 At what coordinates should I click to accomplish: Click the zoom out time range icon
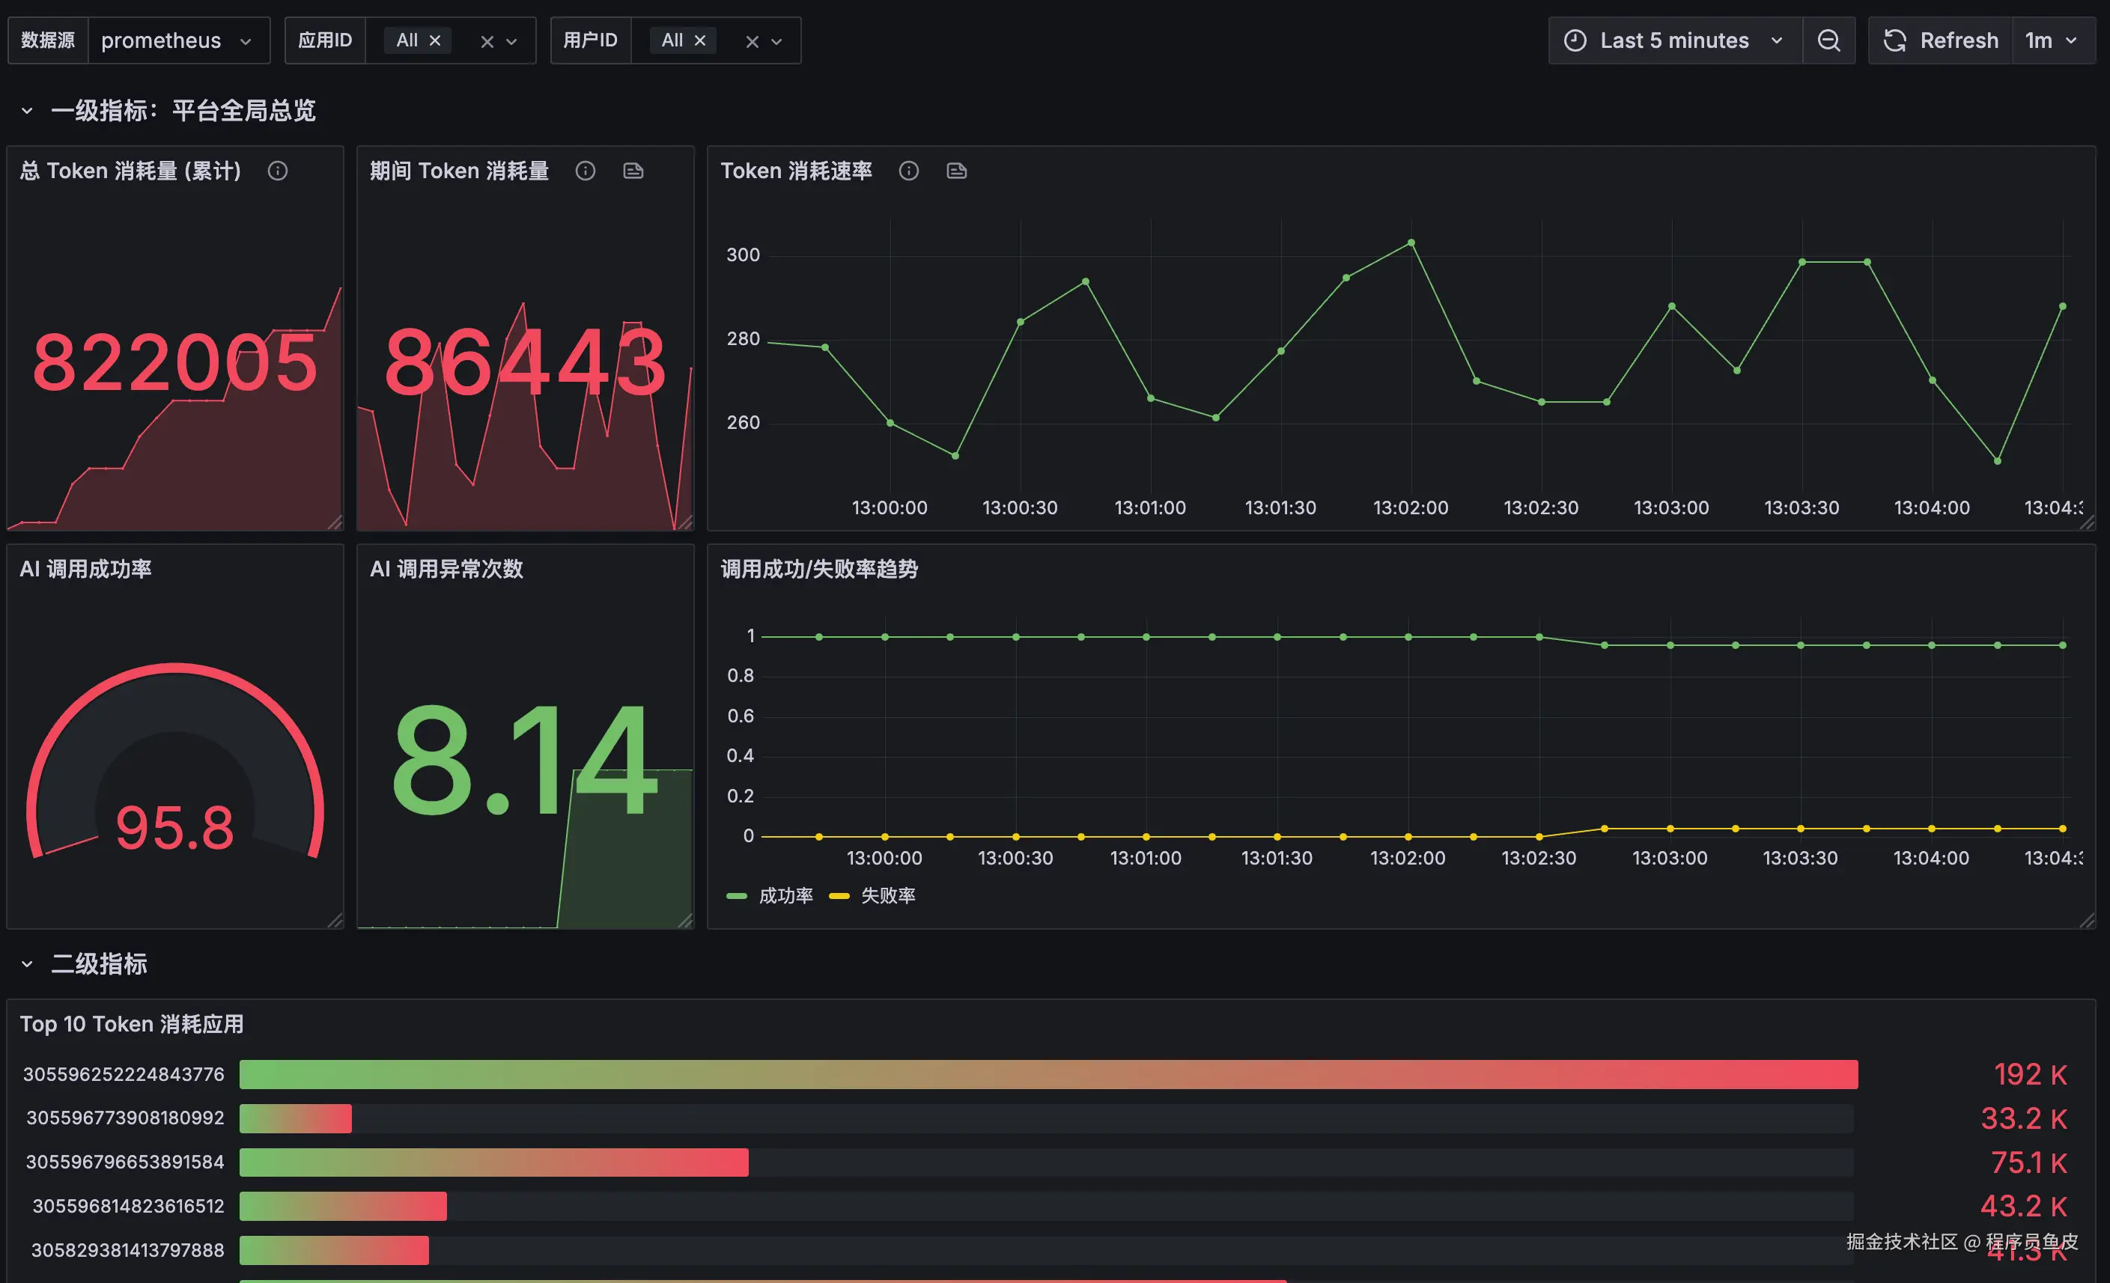tap(1828, 40)
